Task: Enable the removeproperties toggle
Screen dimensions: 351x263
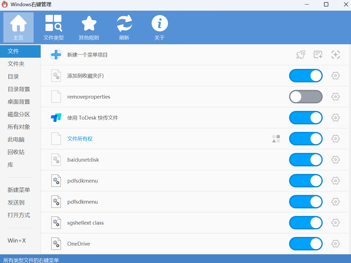Action: 306,97
